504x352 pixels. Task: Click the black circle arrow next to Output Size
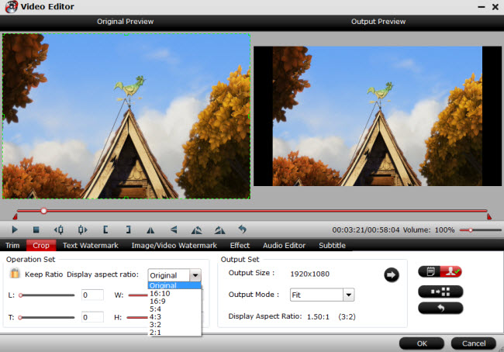pyautogui.click(x=391, y=274)
